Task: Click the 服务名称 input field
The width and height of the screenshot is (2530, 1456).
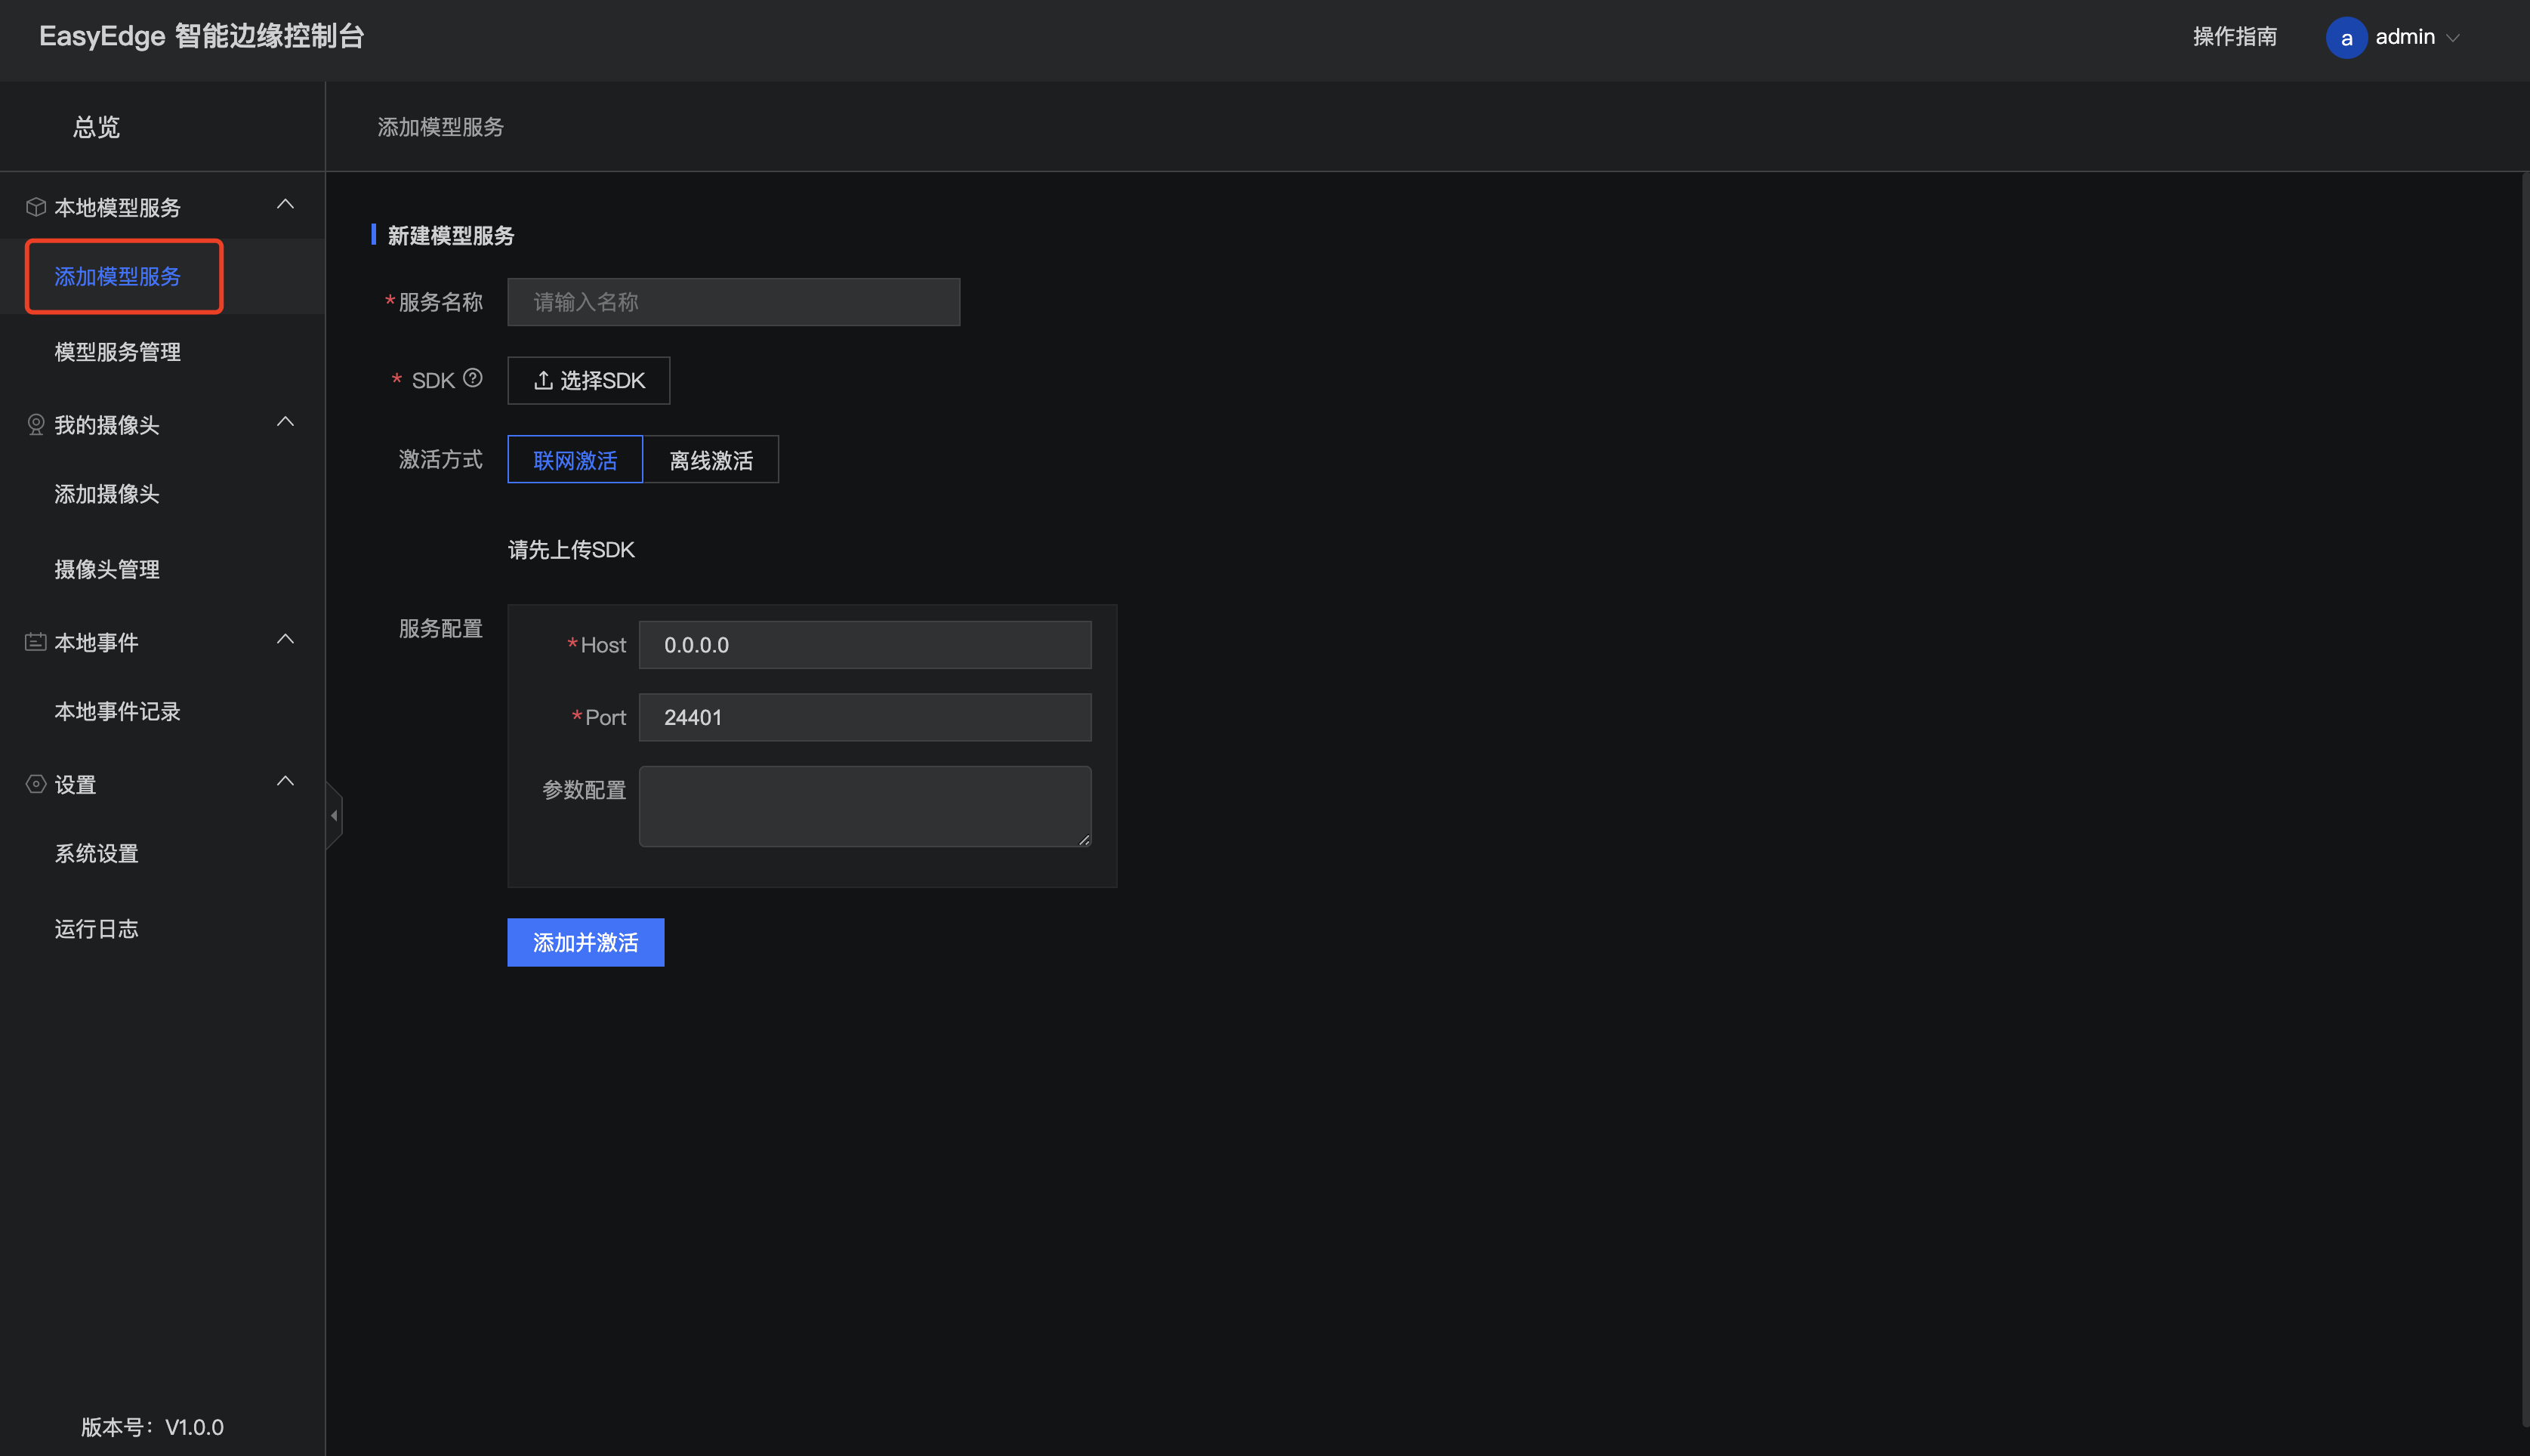Action: point(733,302)
